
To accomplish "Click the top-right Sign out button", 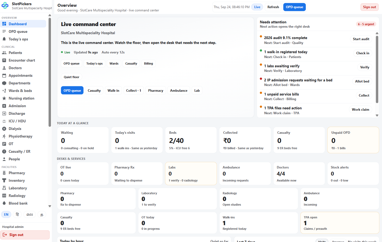I will click(x=370, y=7).
